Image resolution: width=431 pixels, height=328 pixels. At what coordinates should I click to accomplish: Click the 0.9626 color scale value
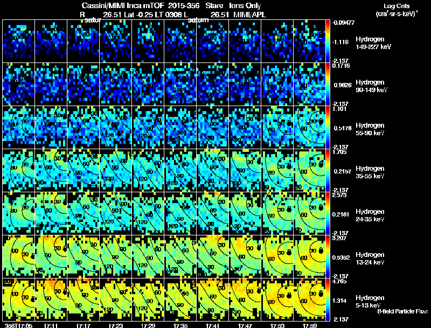point(343,85)
